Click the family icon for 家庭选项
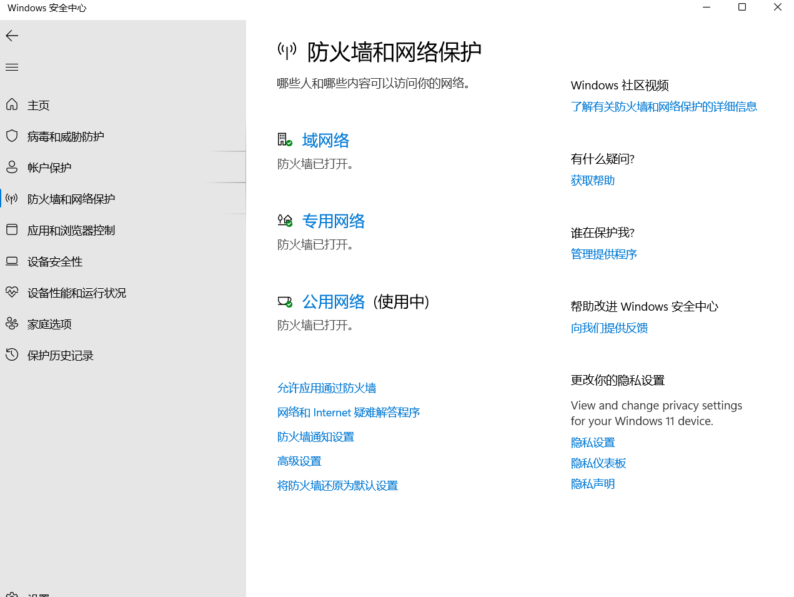Viewport: 794px width, 597px height. 12,323
